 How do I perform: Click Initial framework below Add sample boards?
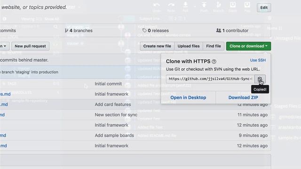tap(111, 146)
